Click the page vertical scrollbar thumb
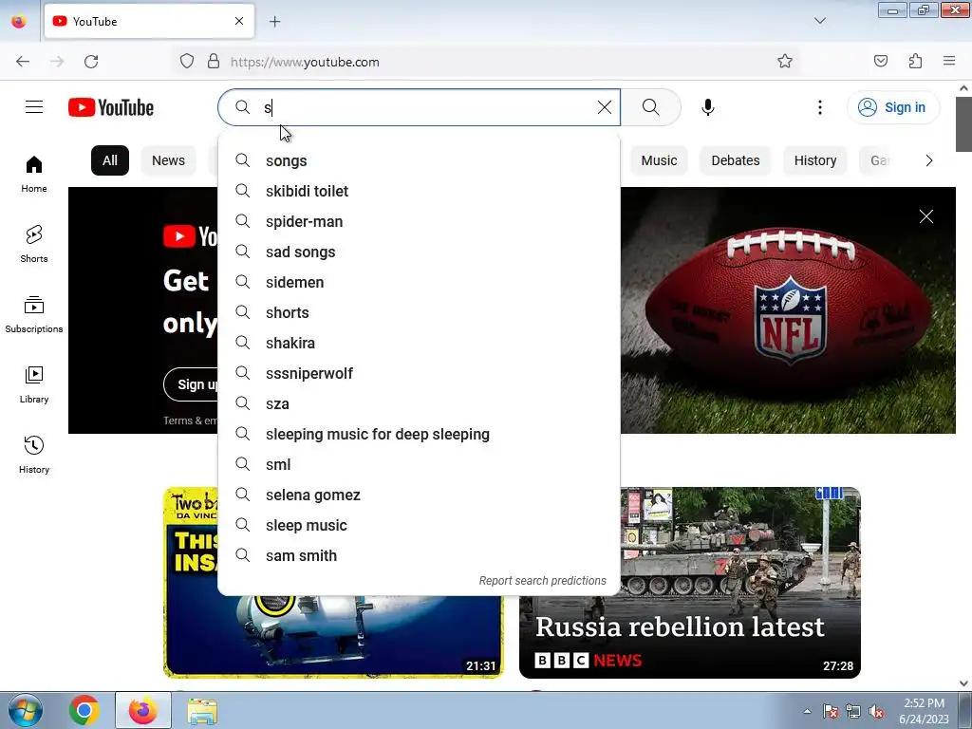Screen dimensions: 972x729 [x=963, y=124]
